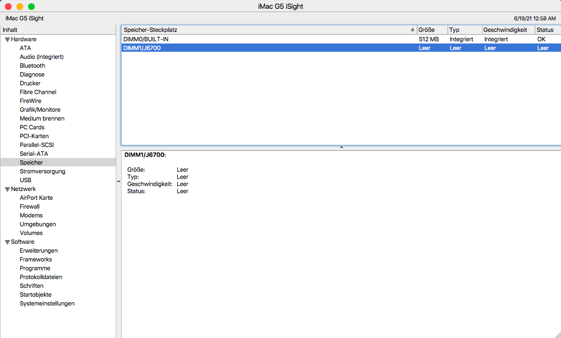The image size is (561, 338).
Task: Sort by Status column header
Action: coord(548,30)
